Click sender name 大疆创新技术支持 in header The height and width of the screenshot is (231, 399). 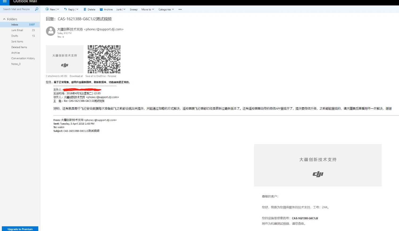(70, 29)
